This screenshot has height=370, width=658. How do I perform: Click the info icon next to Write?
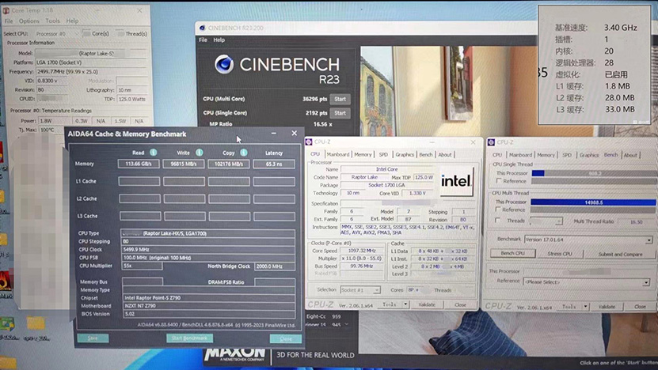coord(200,153)
